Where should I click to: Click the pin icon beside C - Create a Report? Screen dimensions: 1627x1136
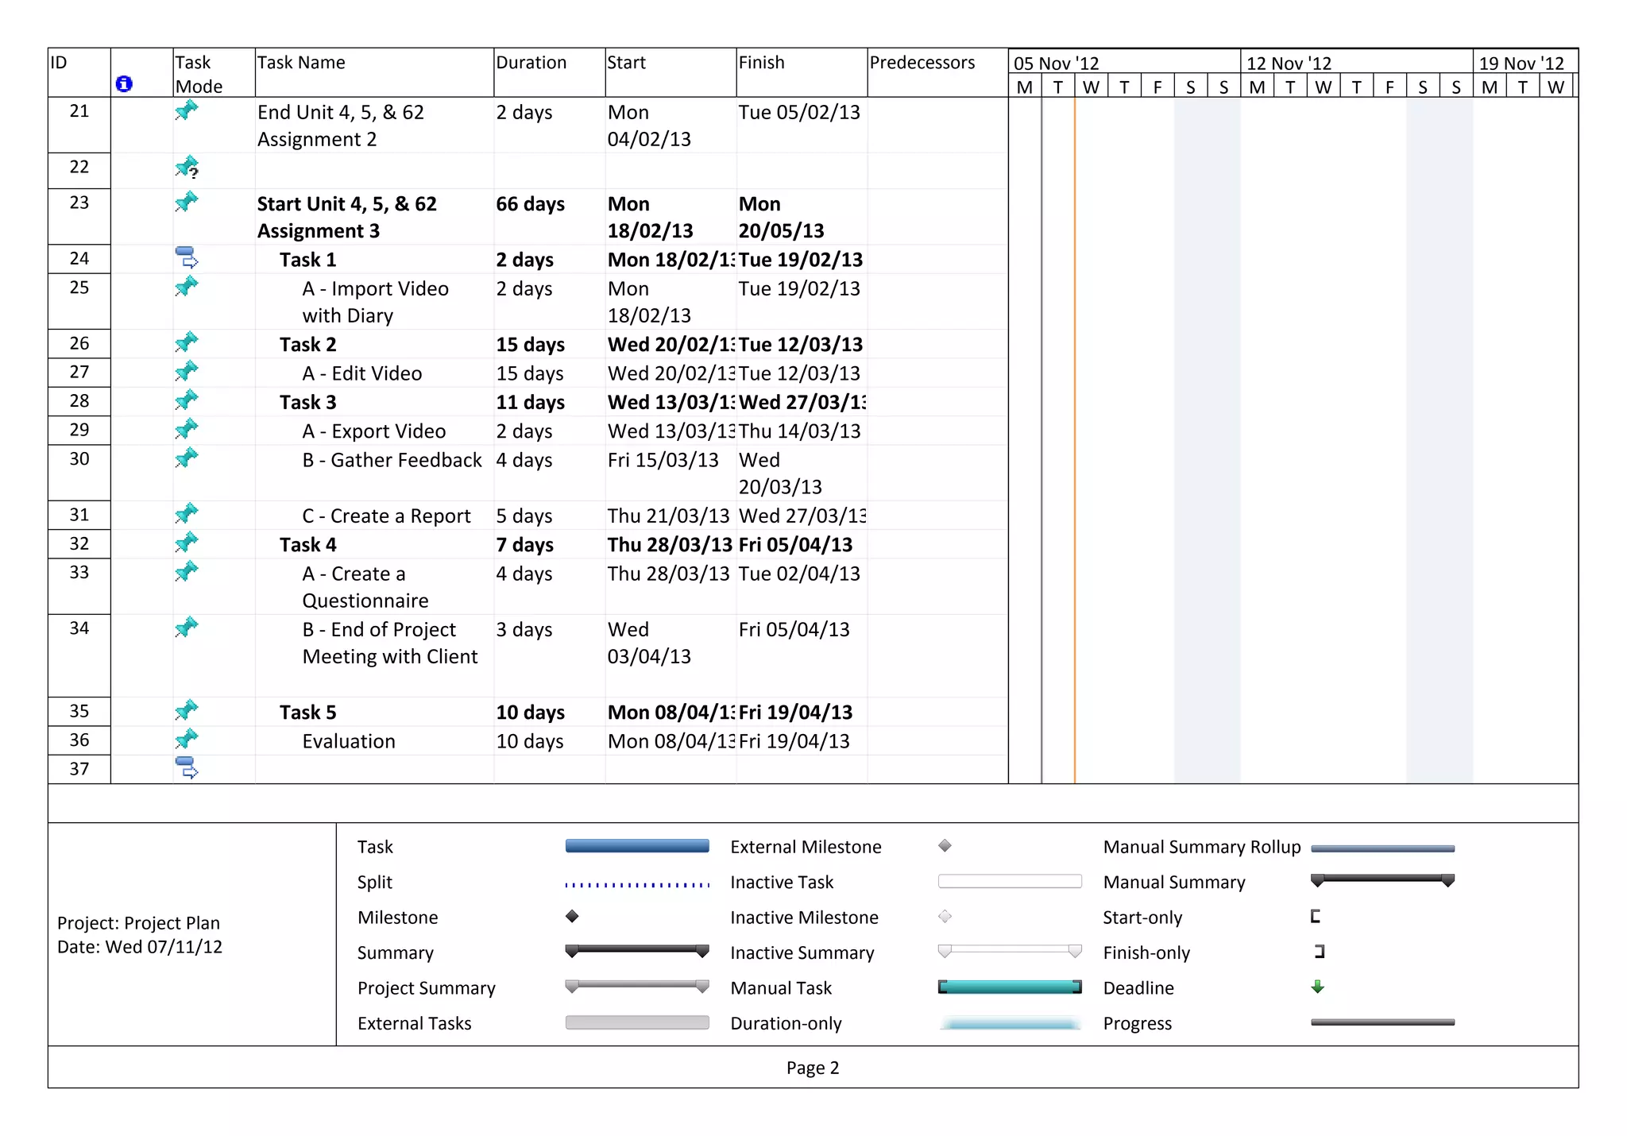click(186, 513)
